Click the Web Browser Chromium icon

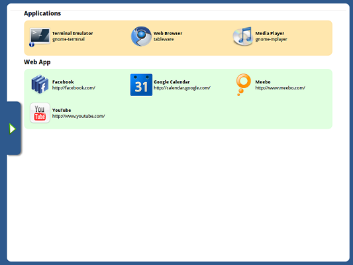pyautogui.click(x=141, y=36)
